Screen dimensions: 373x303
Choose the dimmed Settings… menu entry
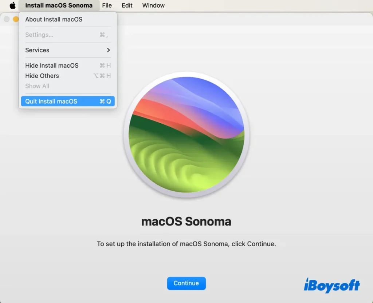68,35
